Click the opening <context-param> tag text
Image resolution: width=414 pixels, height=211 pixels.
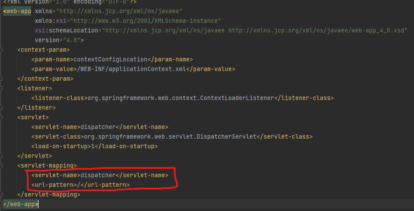coord(44,50)
